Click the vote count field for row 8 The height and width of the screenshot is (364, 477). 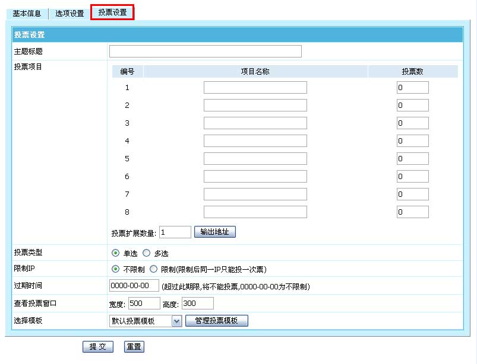[x=412, y=212]
